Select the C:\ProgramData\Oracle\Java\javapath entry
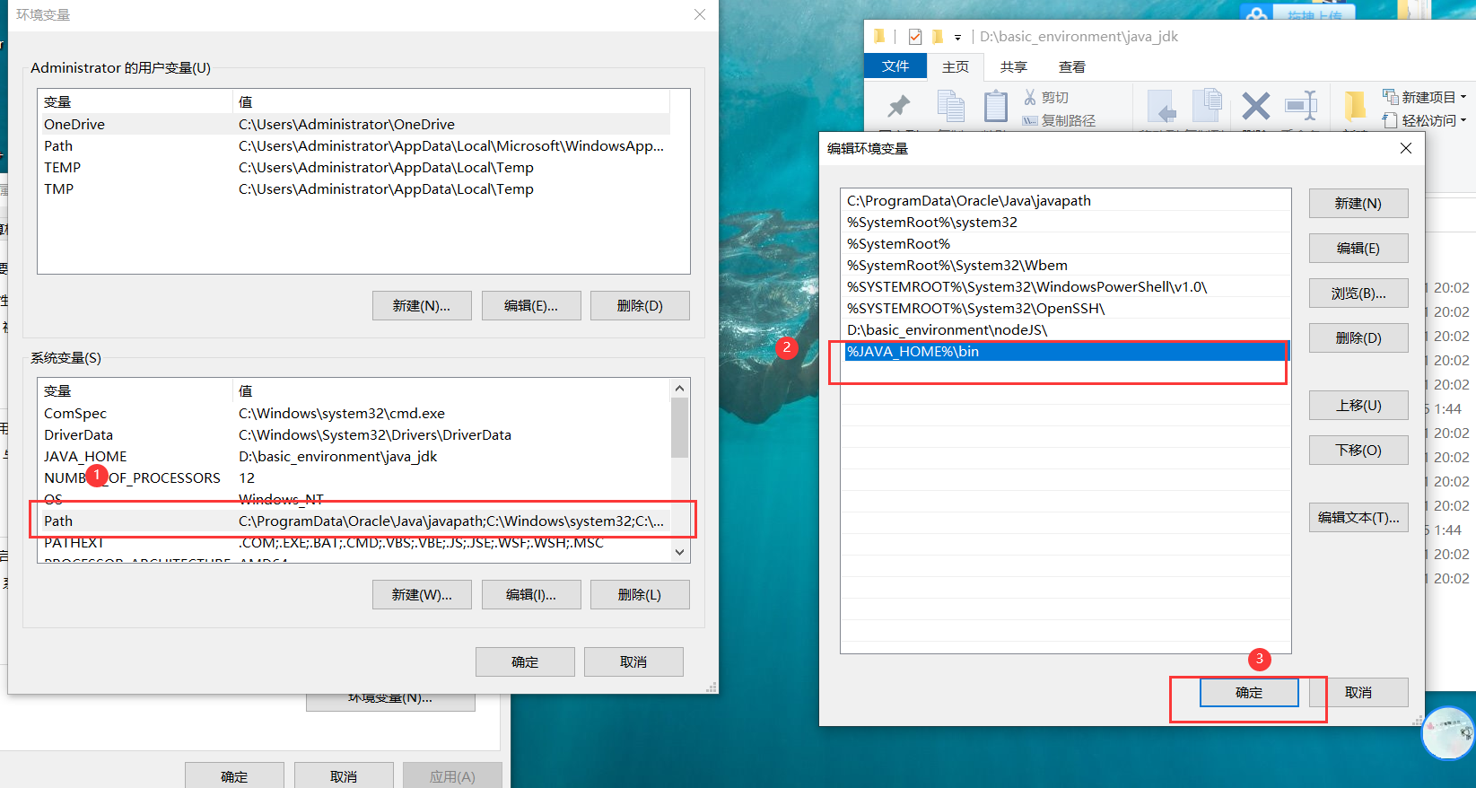 pos(1065,201)
